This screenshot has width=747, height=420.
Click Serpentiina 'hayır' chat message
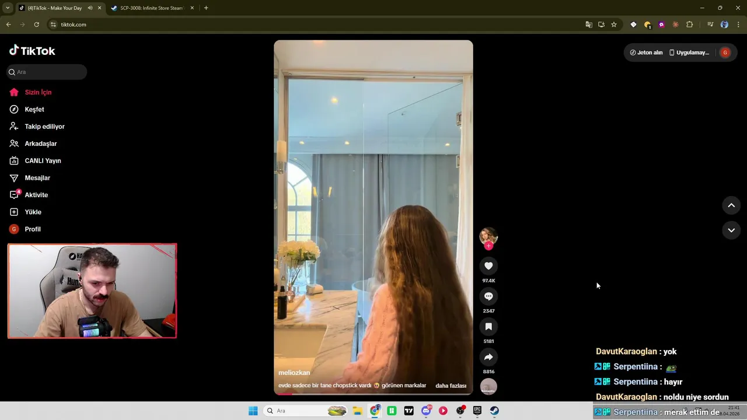point(638,382)
